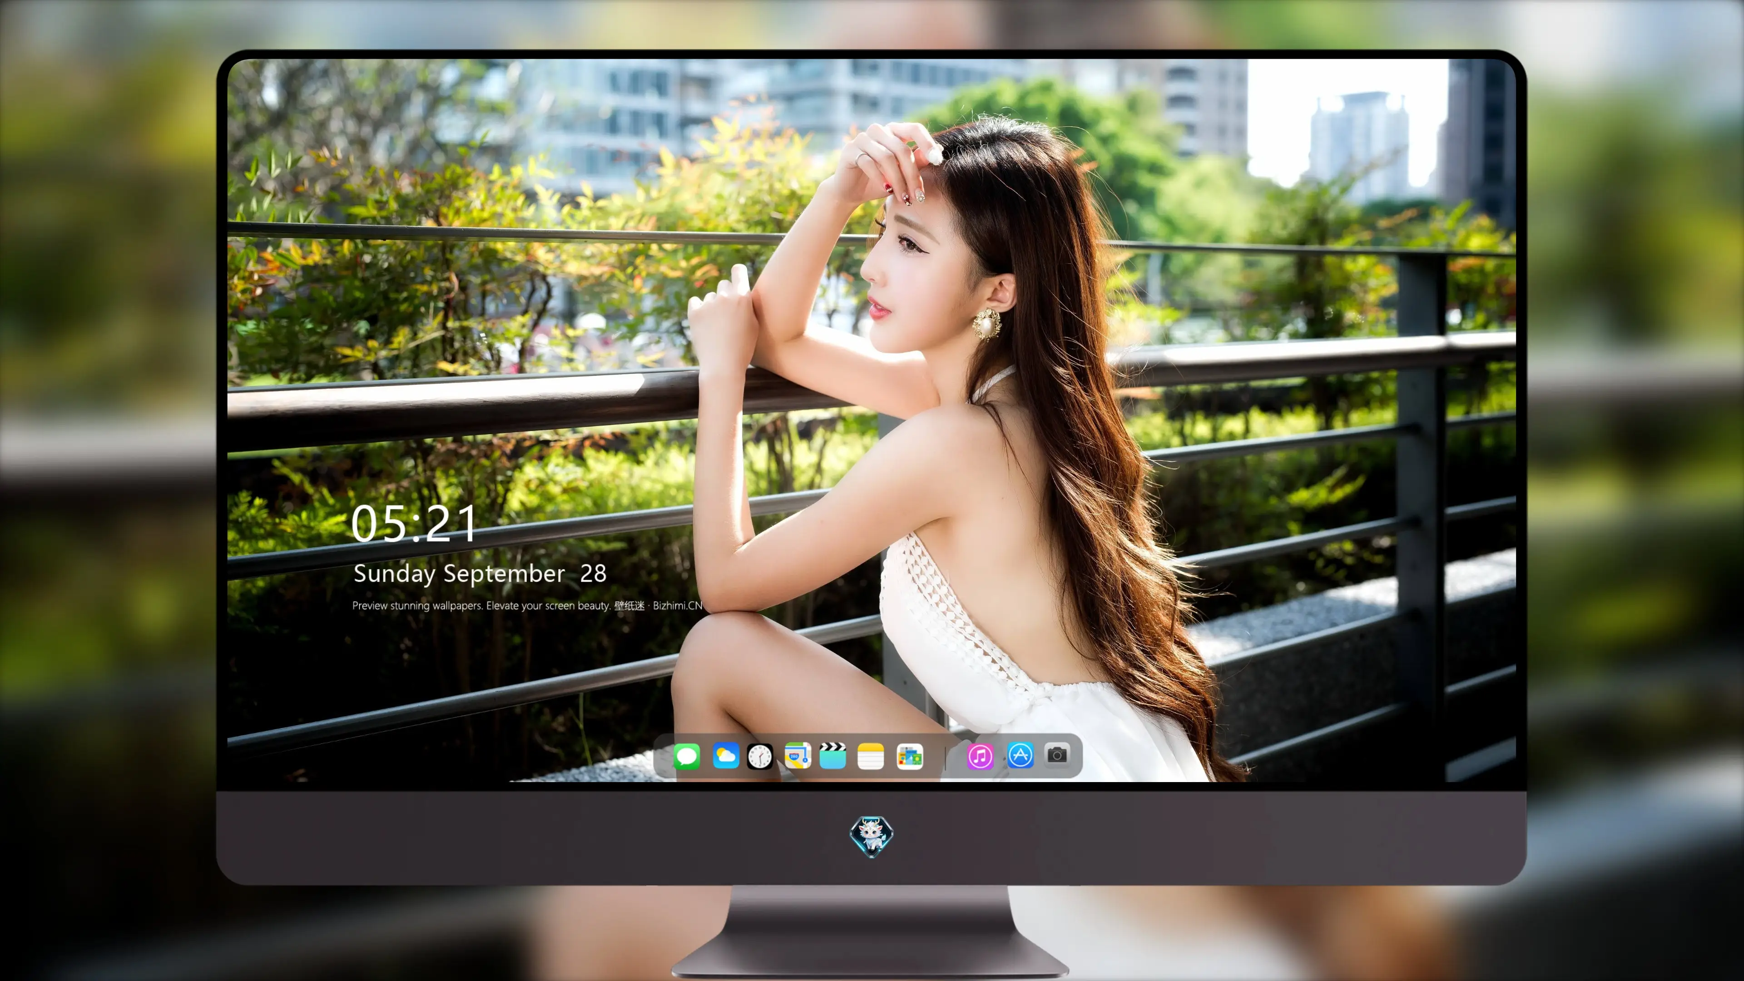Open the Weather app in the dock

point(726,756)
